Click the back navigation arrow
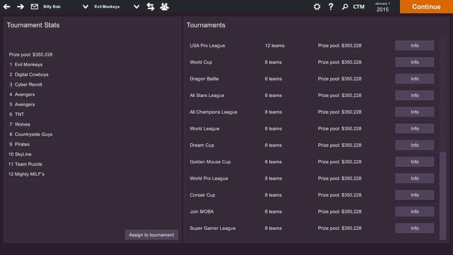 click(x=6, y=7)
